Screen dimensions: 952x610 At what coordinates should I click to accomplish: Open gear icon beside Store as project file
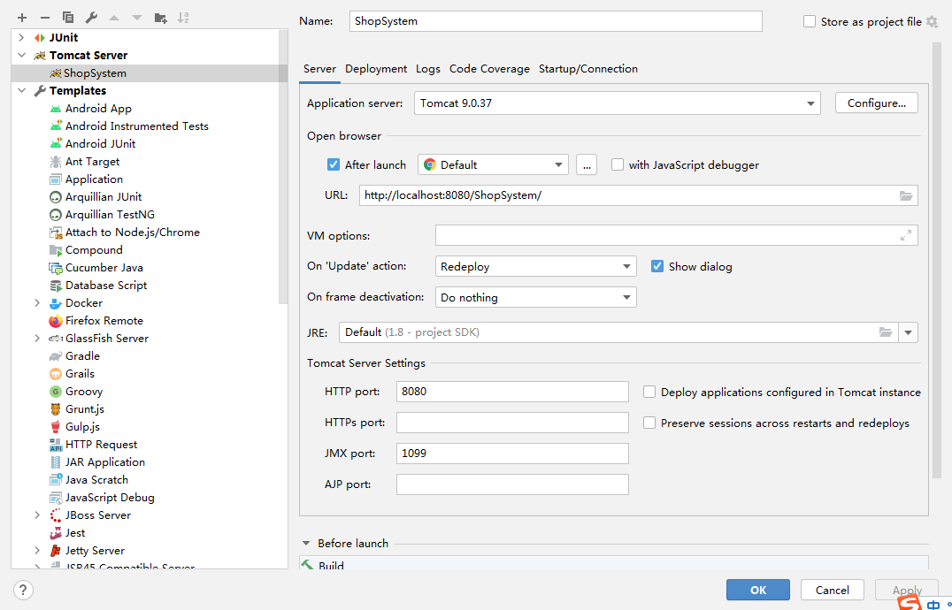(x=932, y=22)
